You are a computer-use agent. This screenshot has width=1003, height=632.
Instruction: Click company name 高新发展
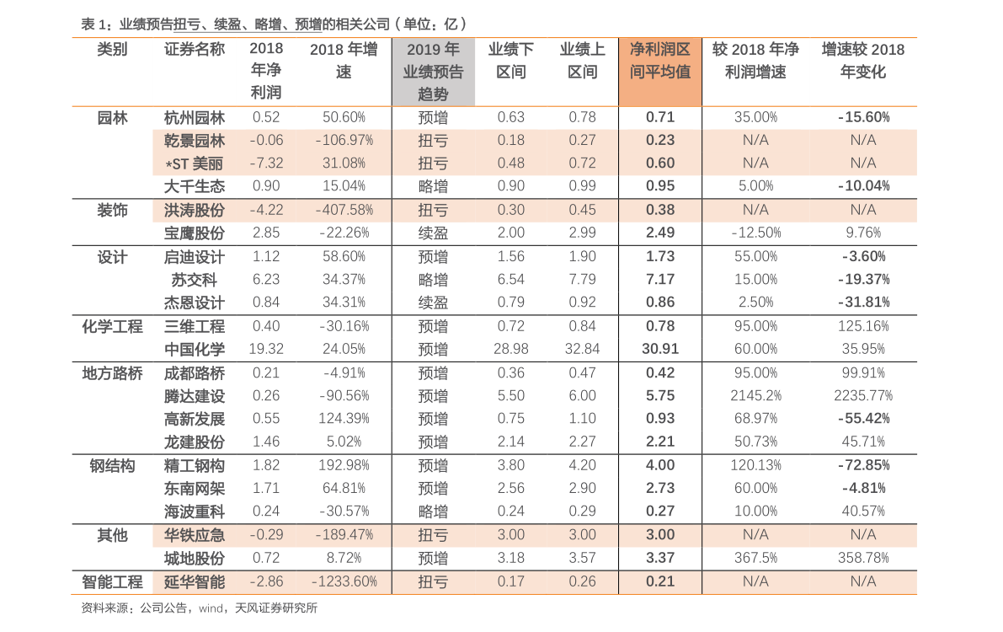point(195,420)
